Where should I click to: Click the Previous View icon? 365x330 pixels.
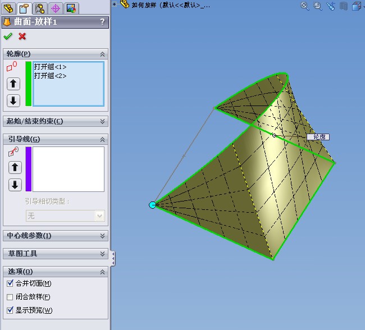point(331,6)
